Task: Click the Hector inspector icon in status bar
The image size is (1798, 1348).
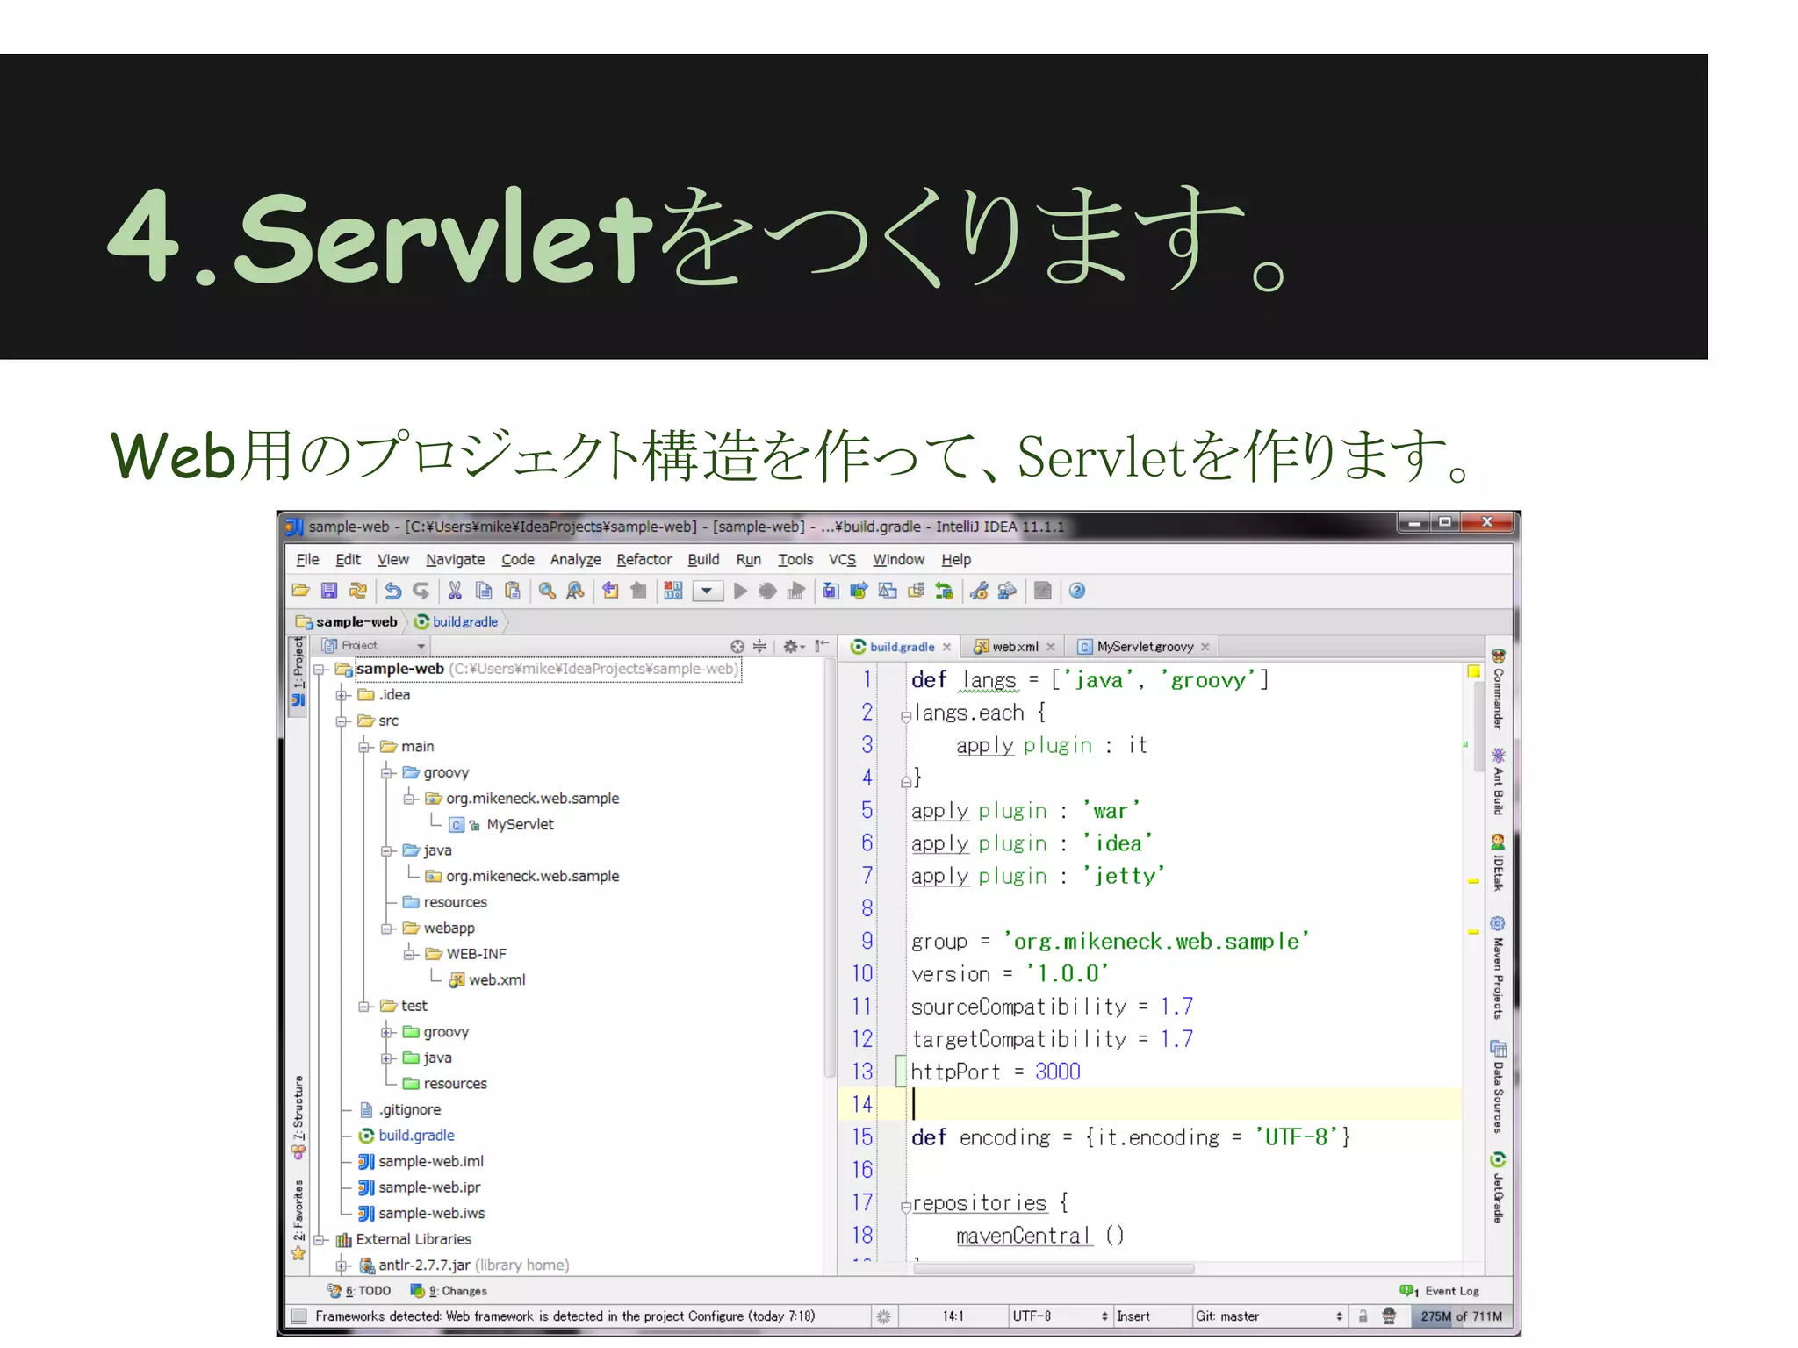Action: [1389, 1316]
